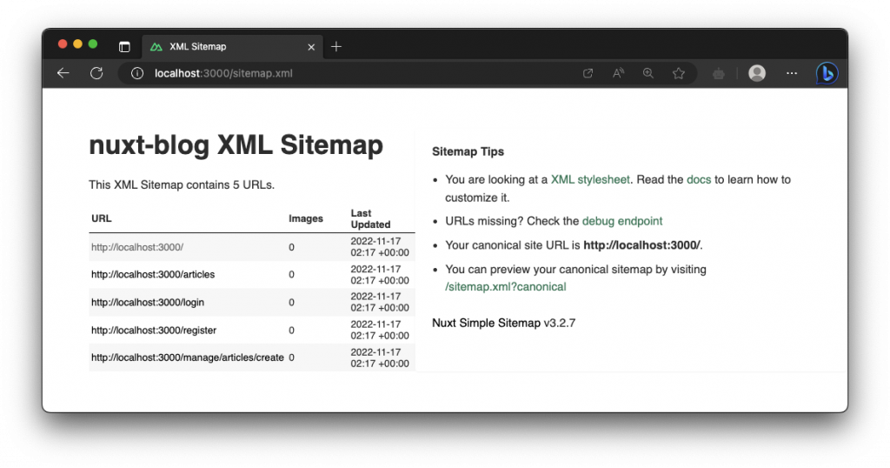Click the last updated date in register row
Image resolution: width=890 pixels, height=468 pixels.
[380, 330]
